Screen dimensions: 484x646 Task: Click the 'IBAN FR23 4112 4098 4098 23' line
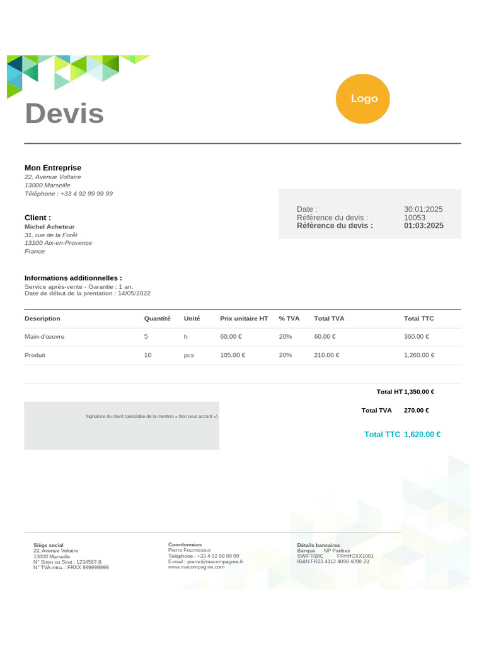tap(333, 561)
